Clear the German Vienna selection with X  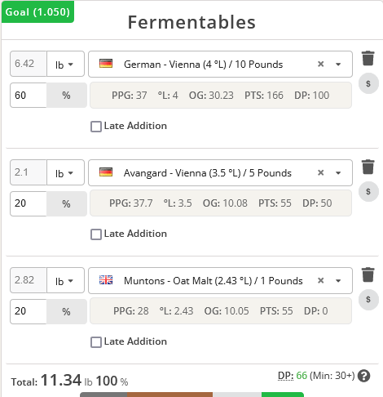(x=321, y=64)
